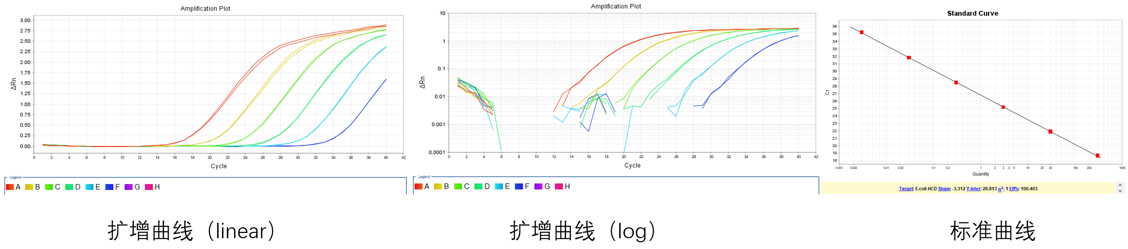Click the purple G swatch in left legend

128,187
